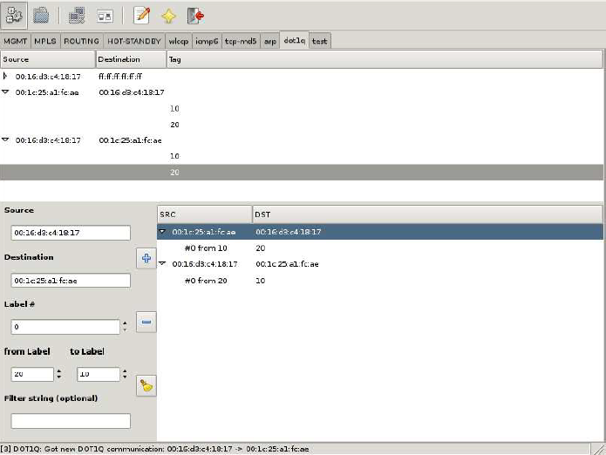Click the Source MAC input field
Viewport: 606px width, 455px height.
click(x=71, y=233)
